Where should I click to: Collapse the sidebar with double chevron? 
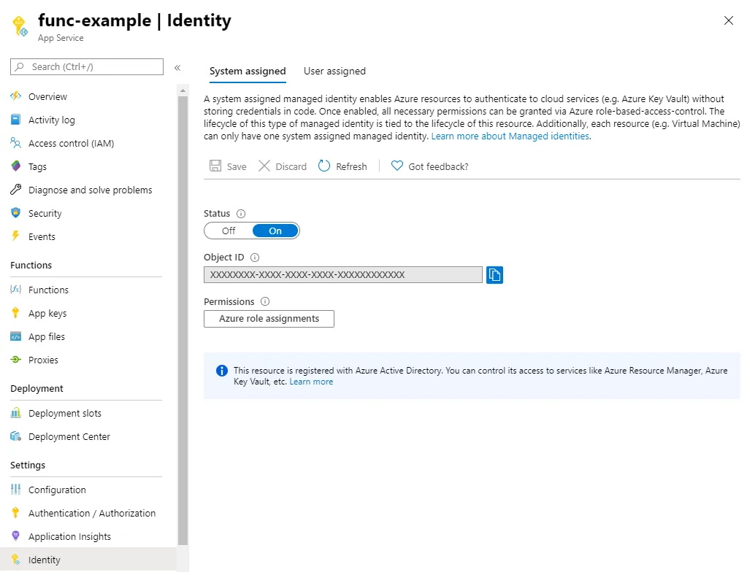point(177,68)
